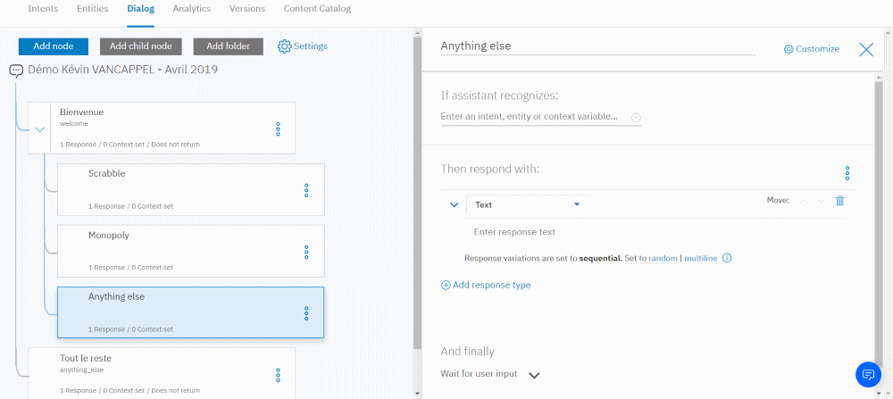Screen dimensions: 893x399
Task: Click the Add child node button
Action: pos(140,46)
